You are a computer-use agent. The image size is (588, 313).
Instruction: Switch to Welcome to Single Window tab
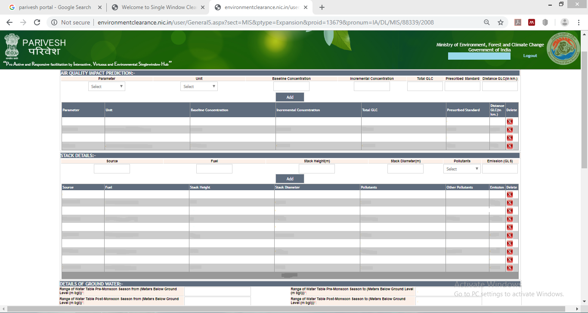[157, 7]
